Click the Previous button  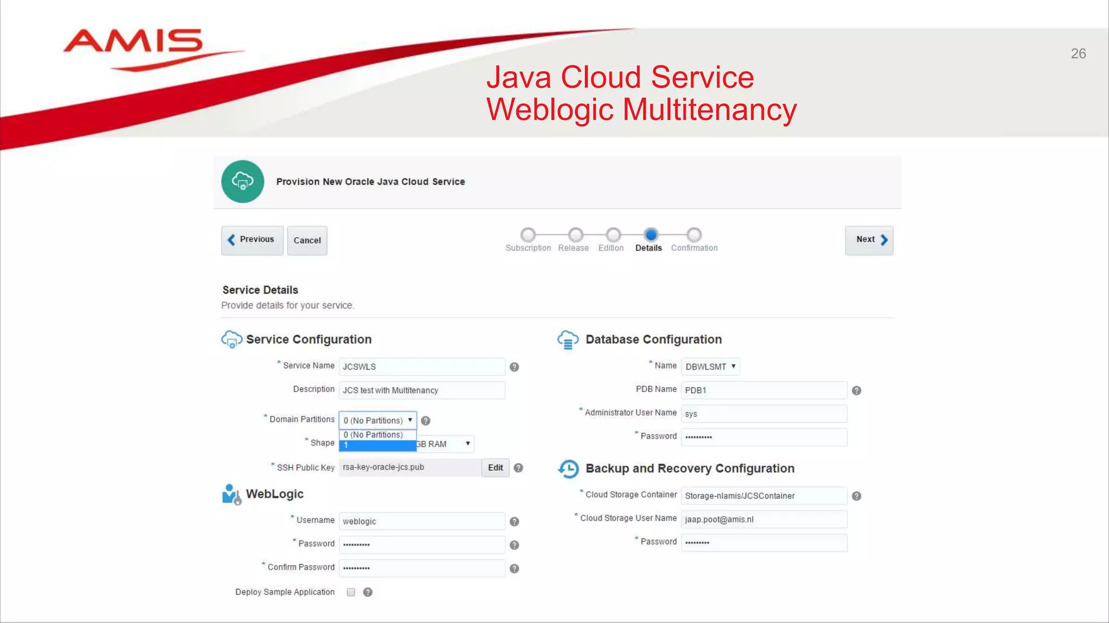pos(252,240)
